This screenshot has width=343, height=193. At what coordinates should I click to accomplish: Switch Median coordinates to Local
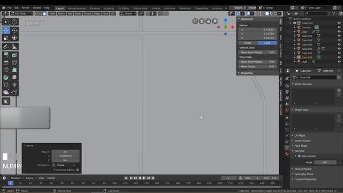click(267, 43)
